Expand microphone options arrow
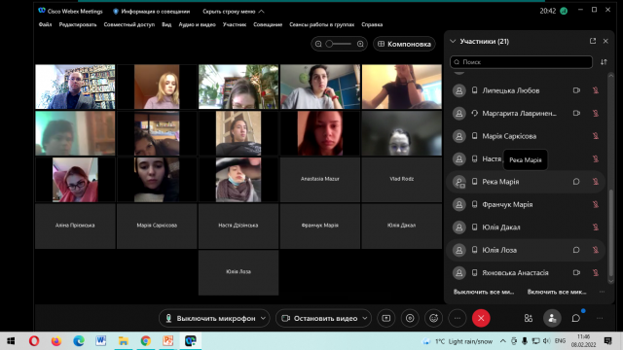The height and width of the screenshot is (350, 623). pos(264,318)
